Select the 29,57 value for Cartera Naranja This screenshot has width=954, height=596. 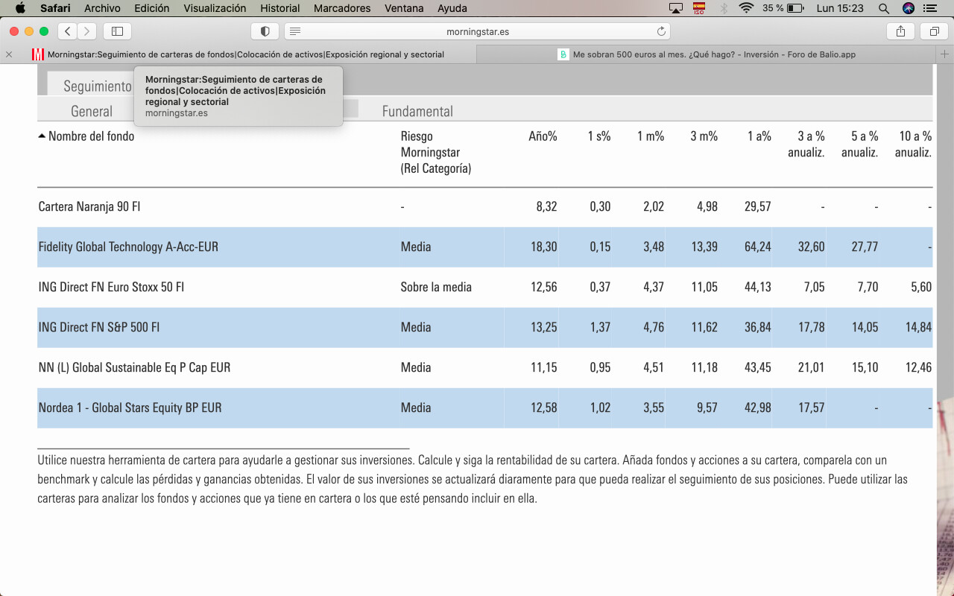[757, 206]
